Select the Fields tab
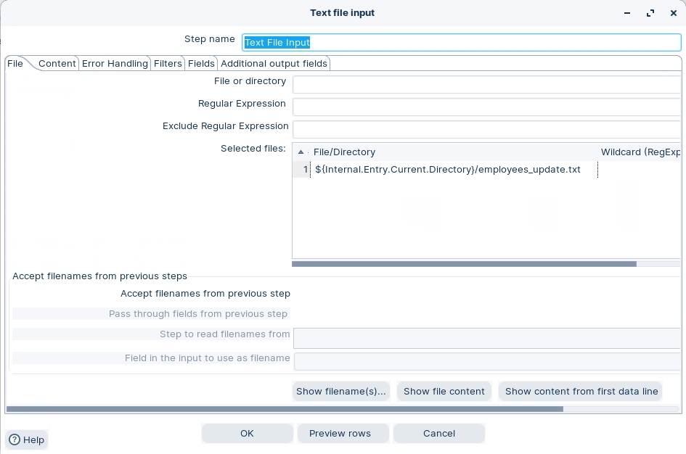Viewport: 686px width, 454px height. pos(201,64)
